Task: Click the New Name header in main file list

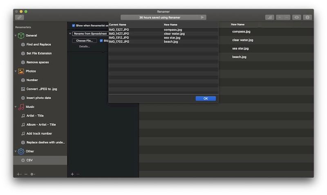Action: click(x=237, y=24)
